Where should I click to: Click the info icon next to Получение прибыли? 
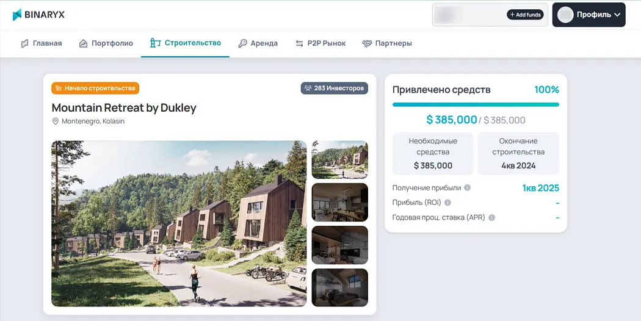467,188
